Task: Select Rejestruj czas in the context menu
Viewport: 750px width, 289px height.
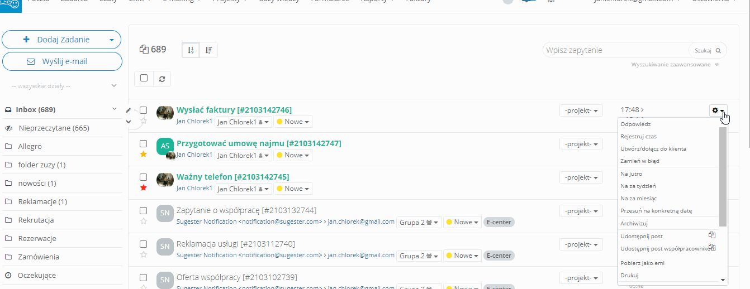Action: coord(638,136)
